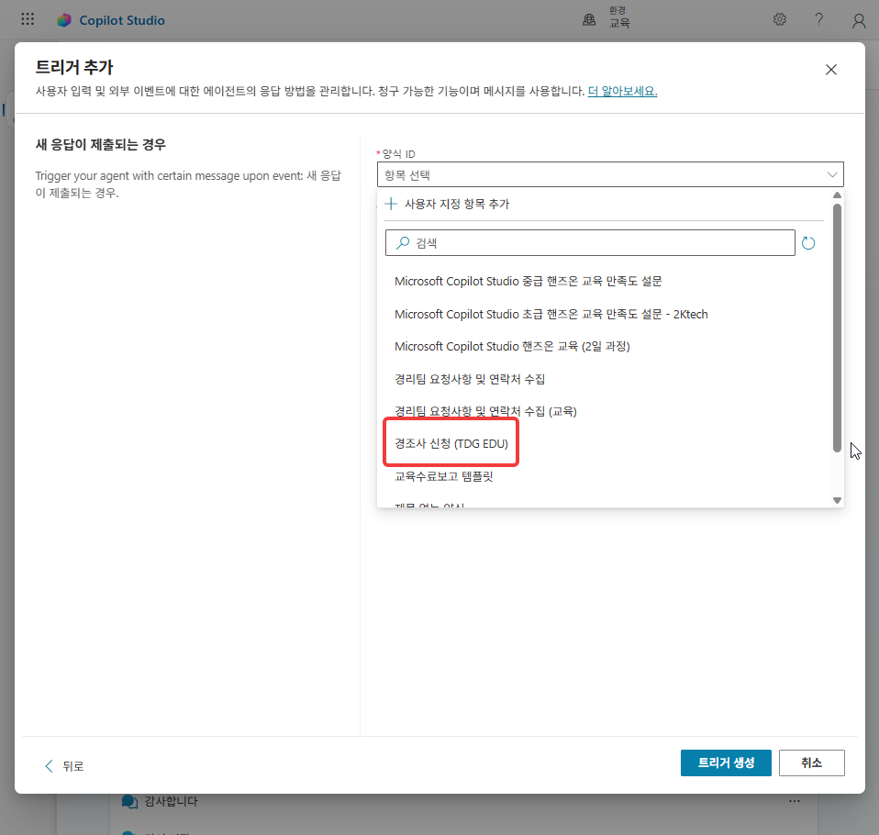Expand the 양식 ID dropdown chevron
Viewport: 879px width, 835px height.
pos(832,174)
